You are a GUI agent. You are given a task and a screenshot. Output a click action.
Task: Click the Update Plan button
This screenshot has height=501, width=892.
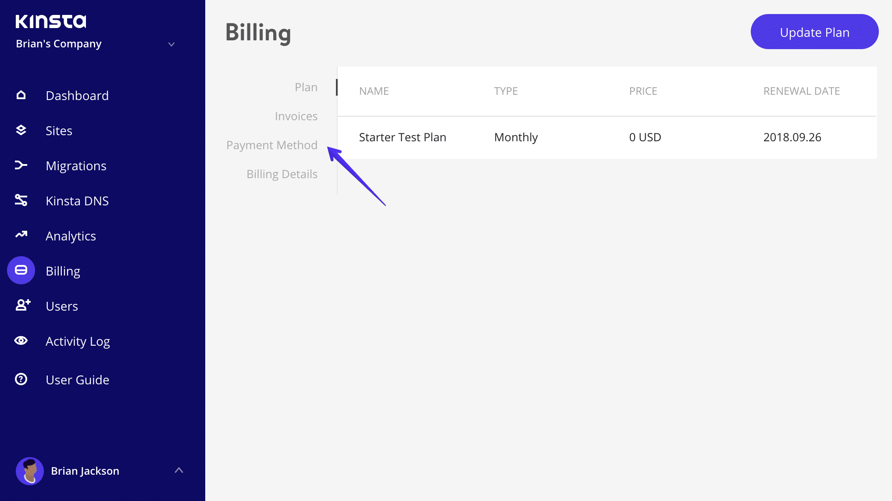coord(814,32)
